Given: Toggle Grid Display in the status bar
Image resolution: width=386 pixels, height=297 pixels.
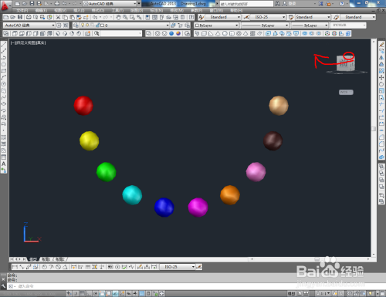Looking at the screenshot, I should tap(82, 293).
